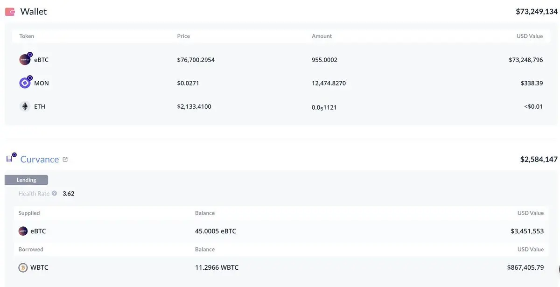Click the Wallet section heading

tap(34, 12)
